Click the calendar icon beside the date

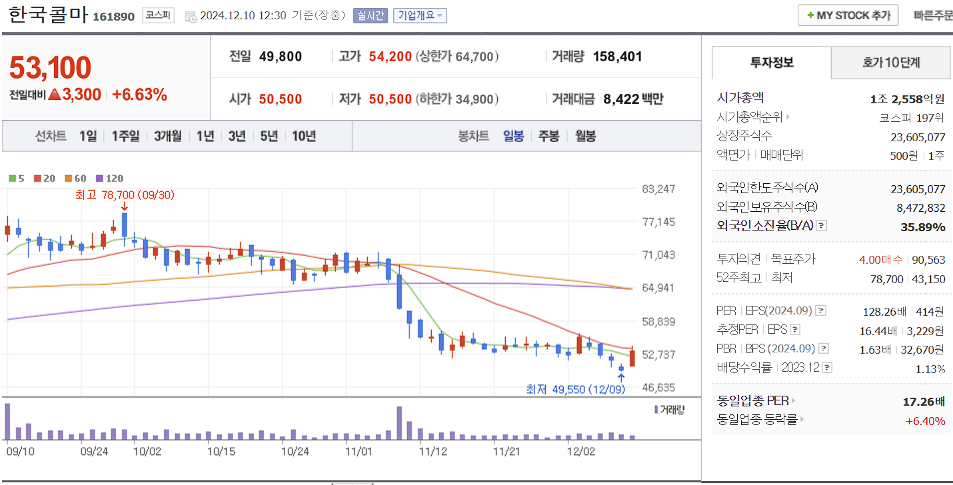tap(189, 15)
